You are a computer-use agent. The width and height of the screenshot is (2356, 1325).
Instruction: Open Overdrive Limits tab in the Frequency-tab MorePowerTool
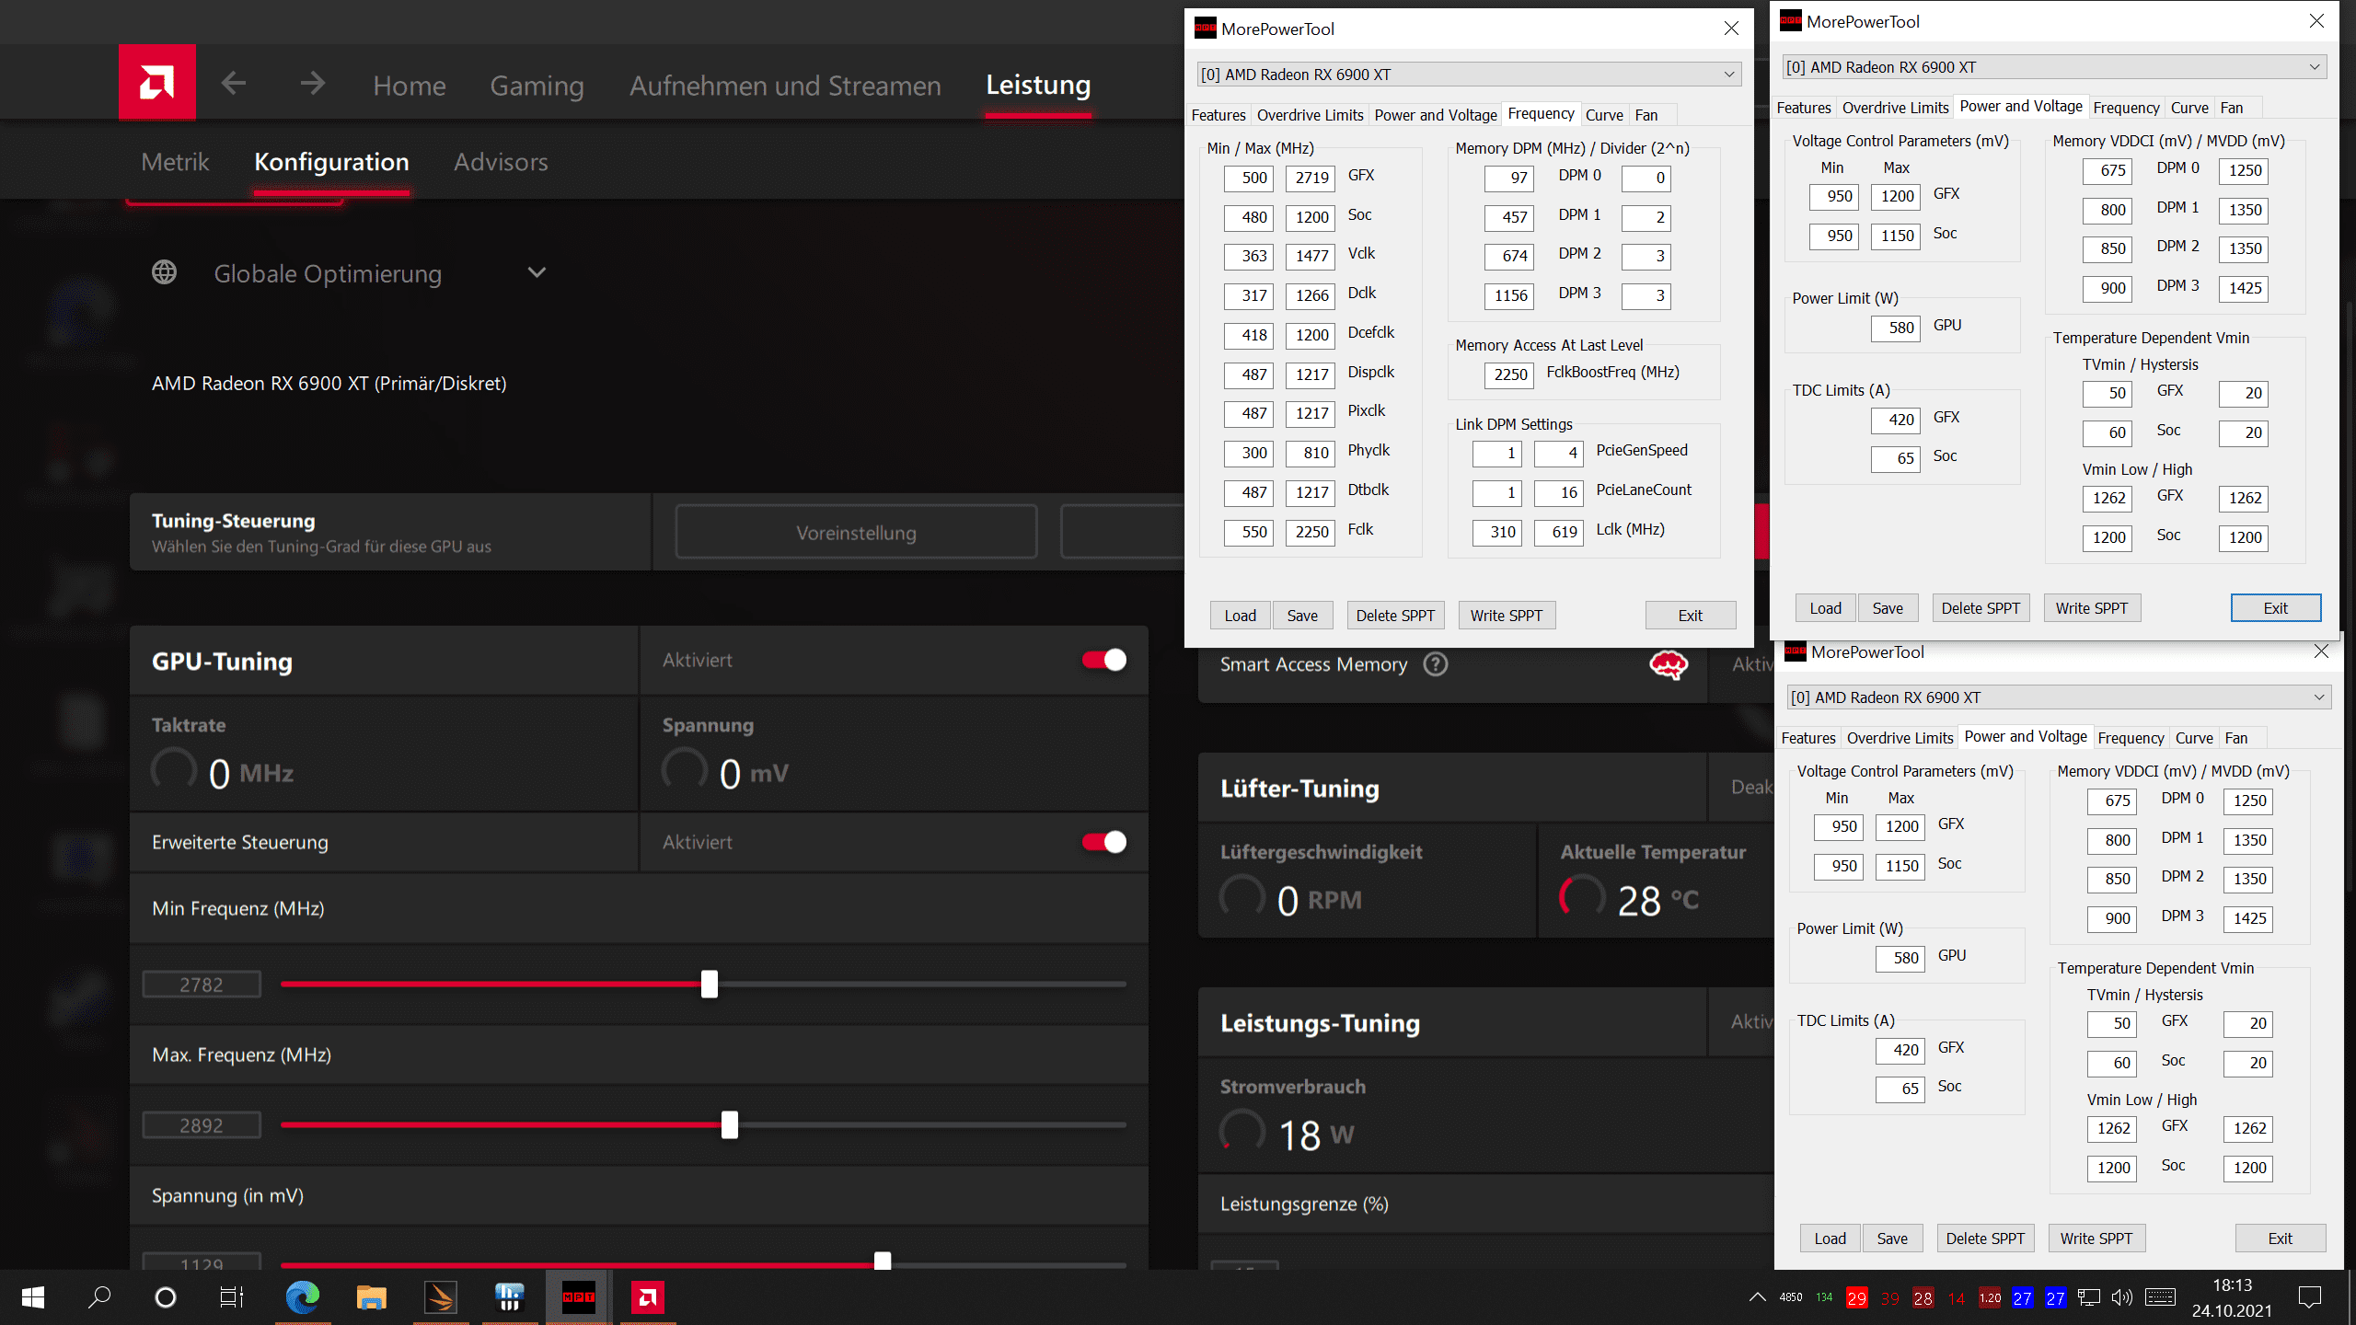(1310, 115)
